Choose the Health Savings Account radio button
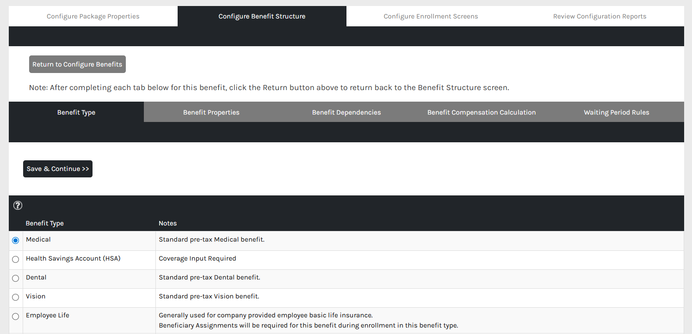Screen dimensions: 692x334 pyautogui.click(x=16, y=260)
